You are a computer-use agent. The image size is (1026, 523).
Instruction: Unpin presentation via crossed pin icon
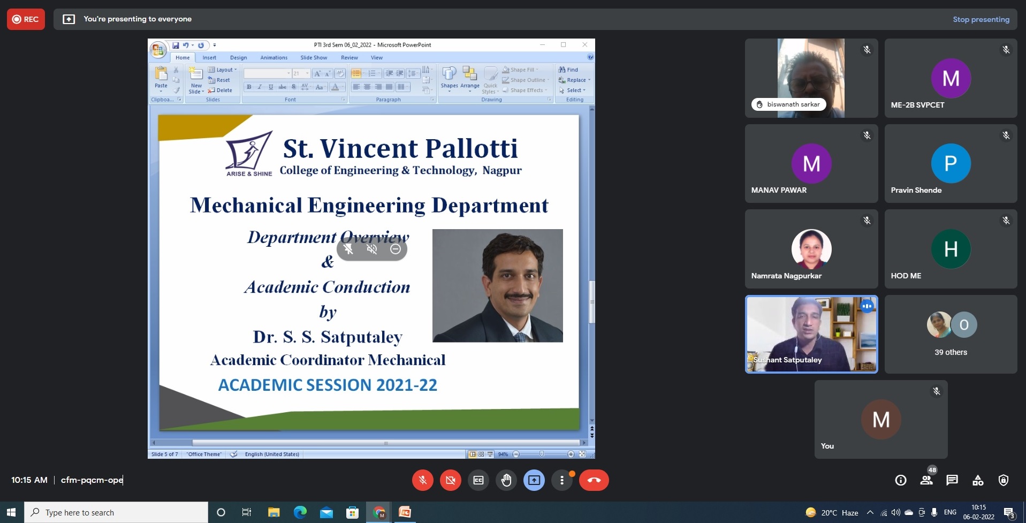tap(348, 249)
